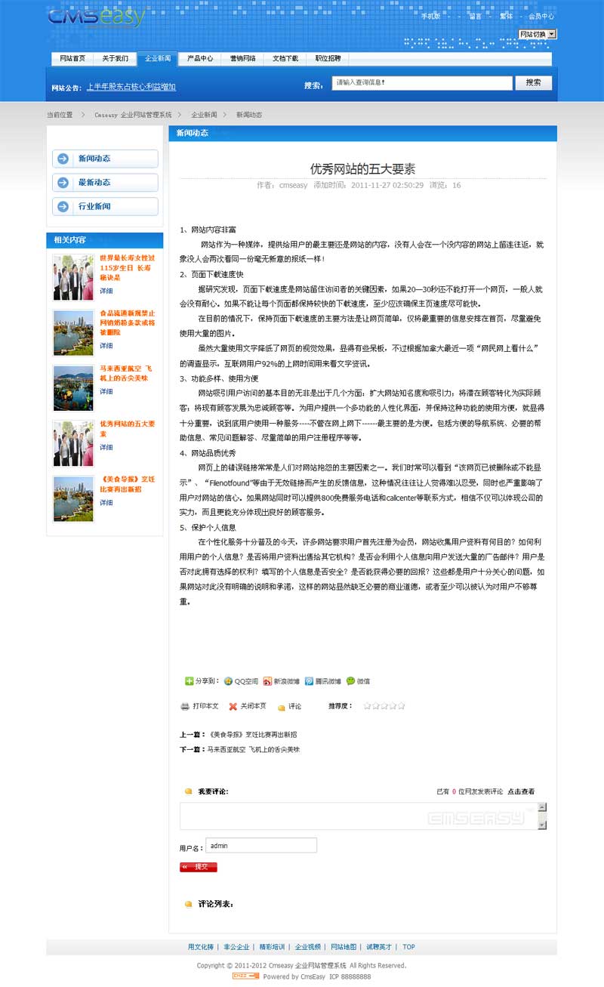
Task: Click the CmsEasy logo in header
Action: (x=95, y=18)
